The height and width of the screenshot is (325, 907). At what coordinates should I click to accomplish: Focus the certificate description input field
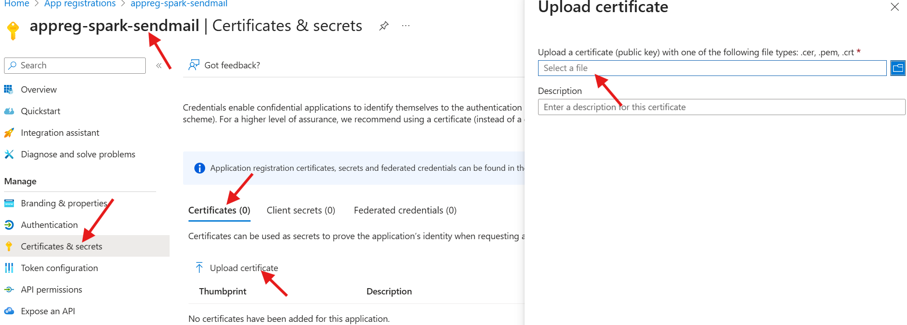coord(721,107)
